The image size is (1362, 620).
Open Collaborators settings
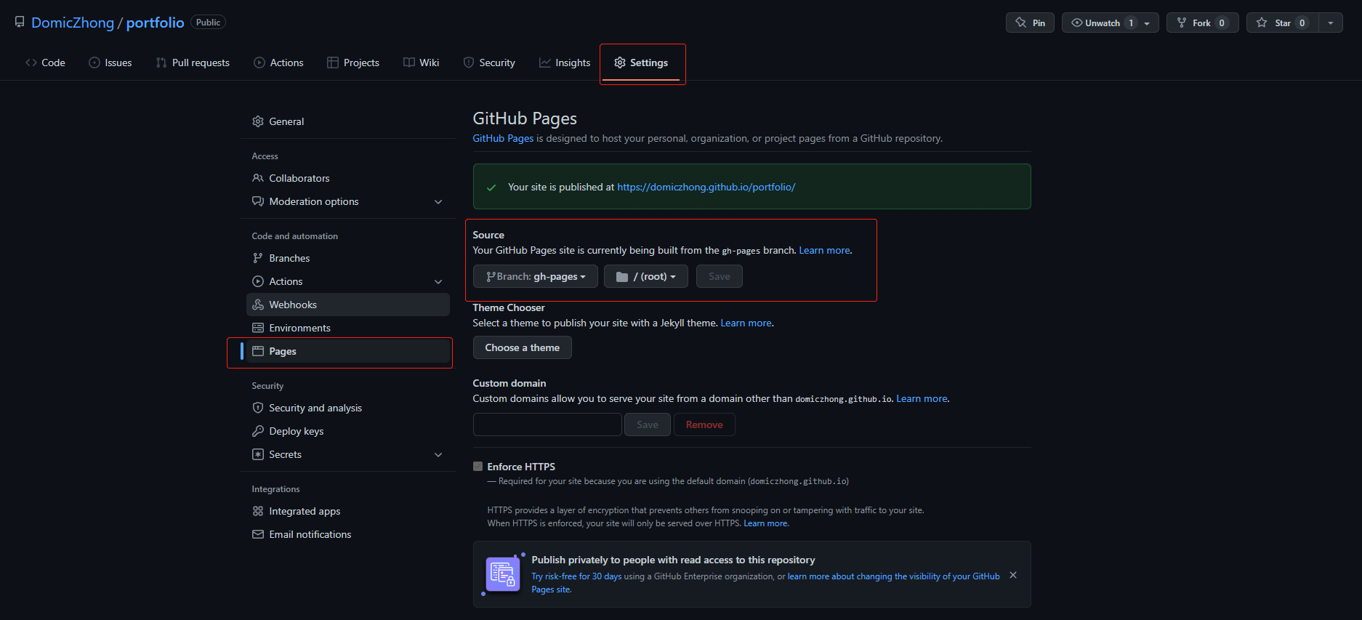(347, 178)
